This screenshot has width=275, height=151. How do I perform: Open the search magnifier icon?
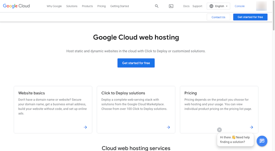coord(157,6)
